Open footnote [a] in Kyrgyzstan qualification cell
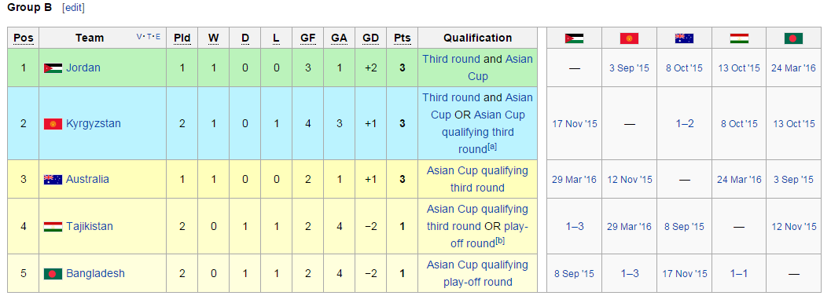This screenshot has width=831, height=303. (492, 147)
